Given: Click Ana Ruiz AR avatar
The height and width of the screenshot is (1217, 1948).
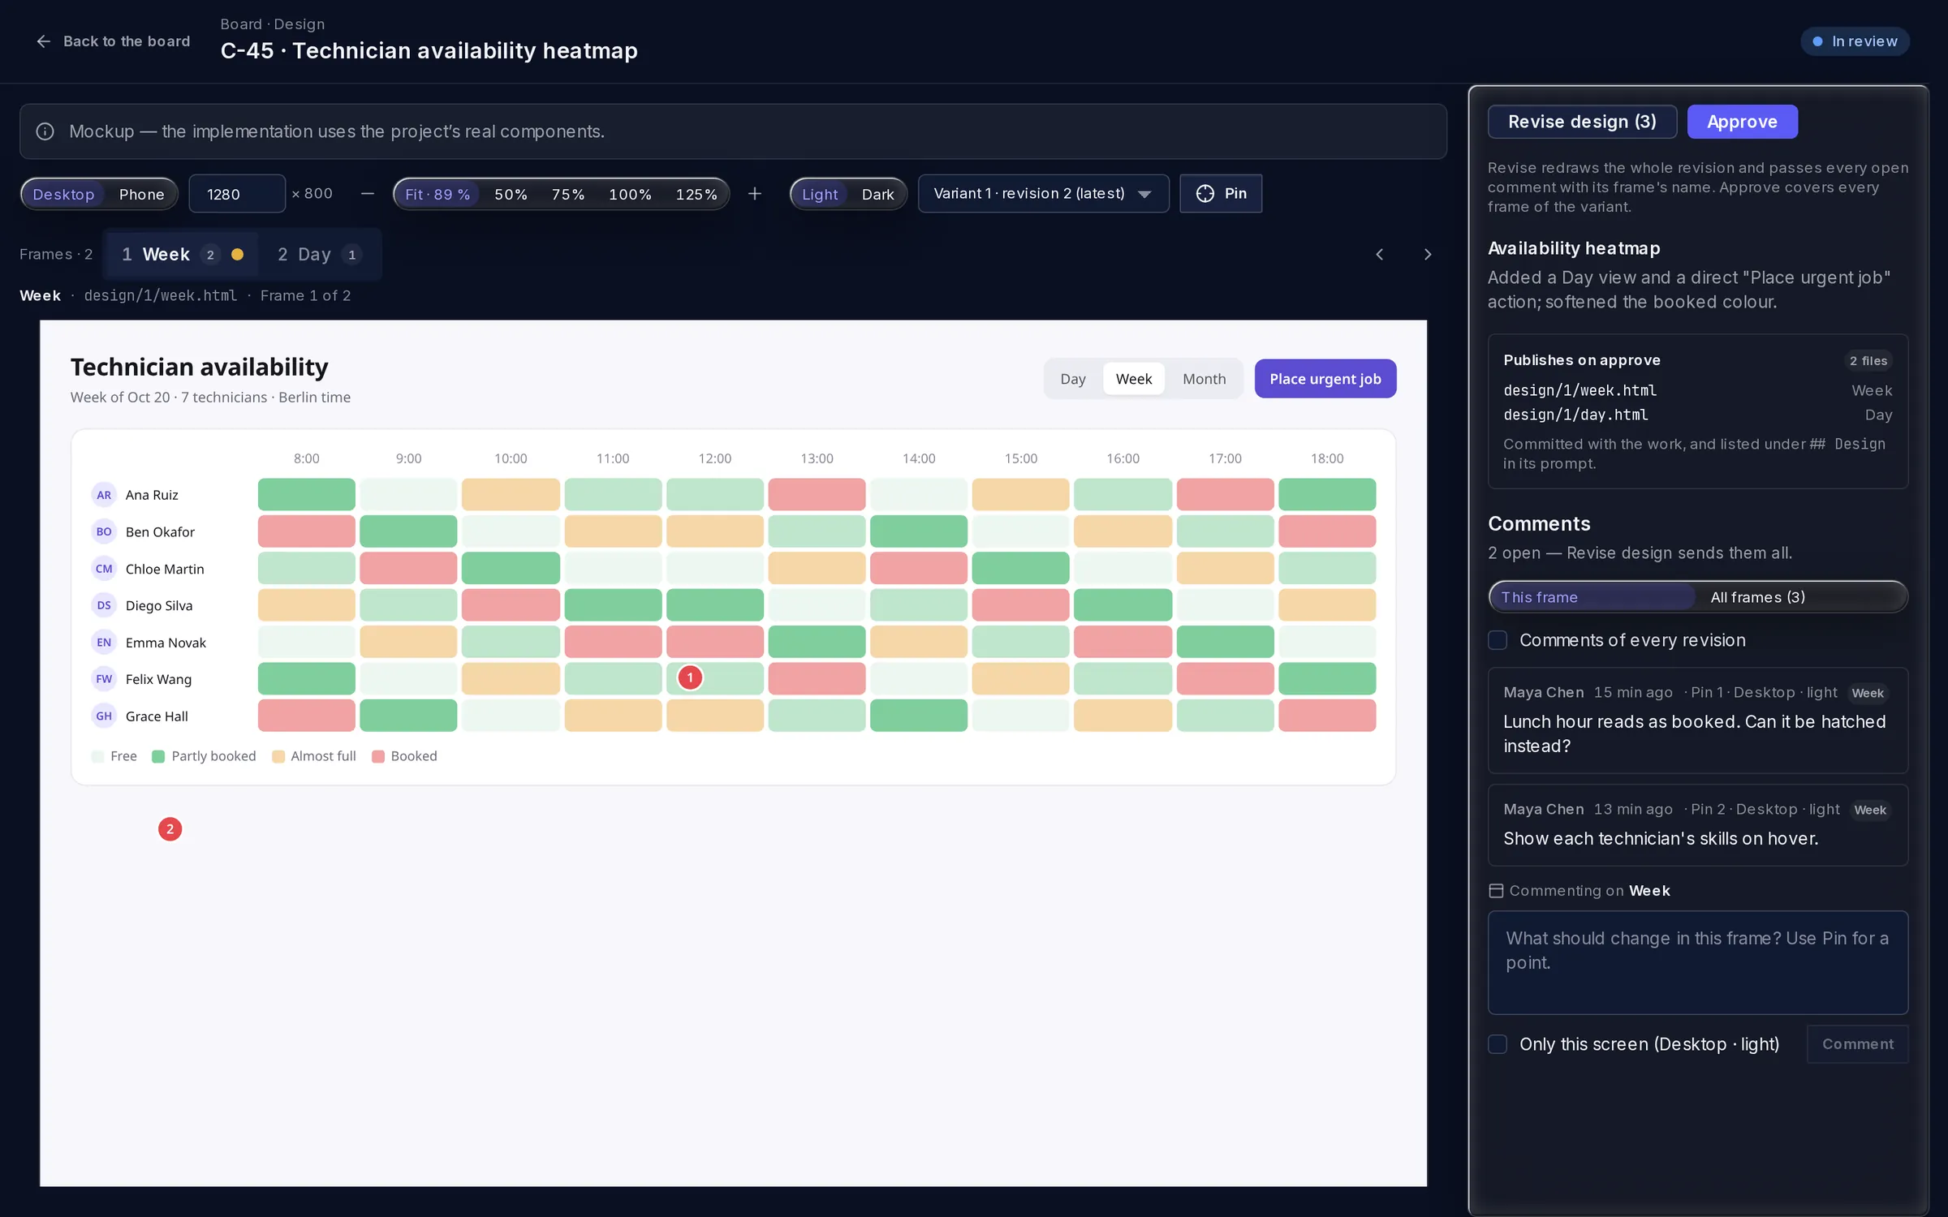Looking at the screenshot, I should [x=104, y=495].
